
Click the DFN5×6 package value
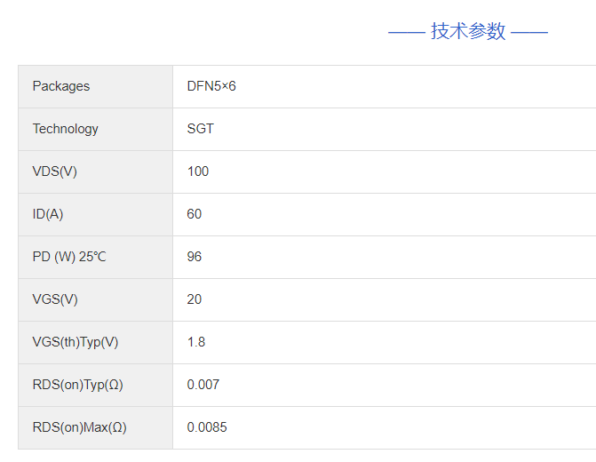pos(211,86)
